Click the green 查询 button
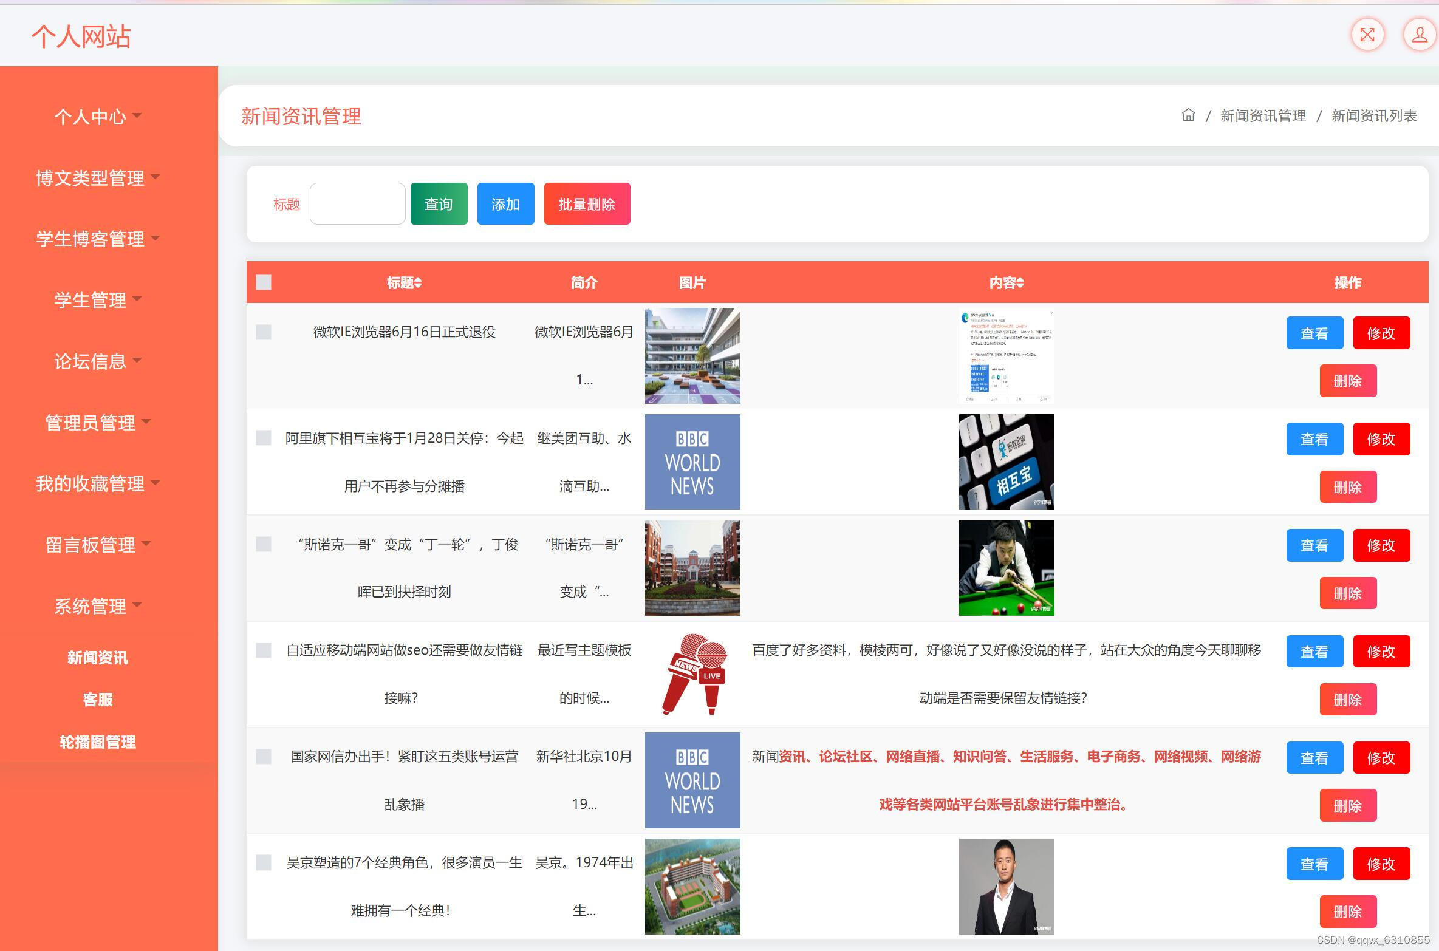The height and width of the screenshot is (951, 1439). tap(439, 204)
